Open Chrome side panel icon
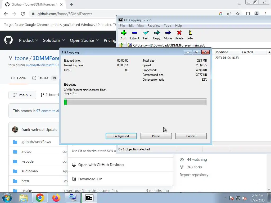 tap(248, 14)
